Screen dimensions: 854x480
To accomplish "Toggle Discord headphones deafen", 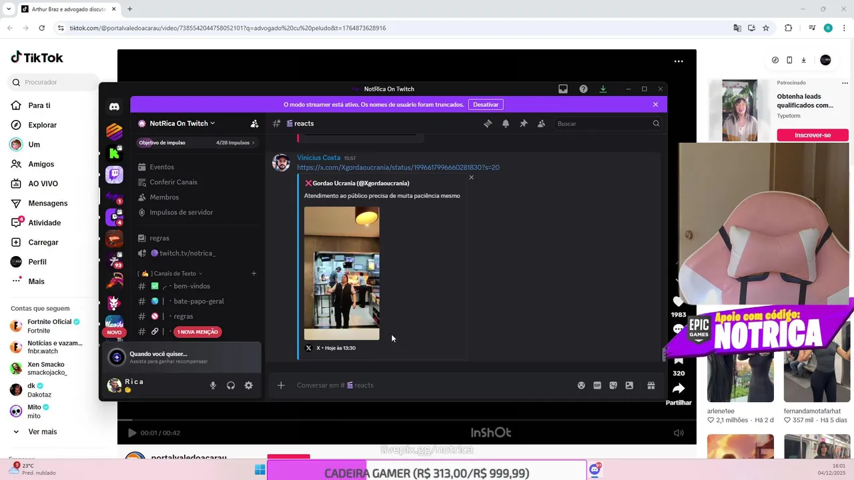I will (231, 385).
